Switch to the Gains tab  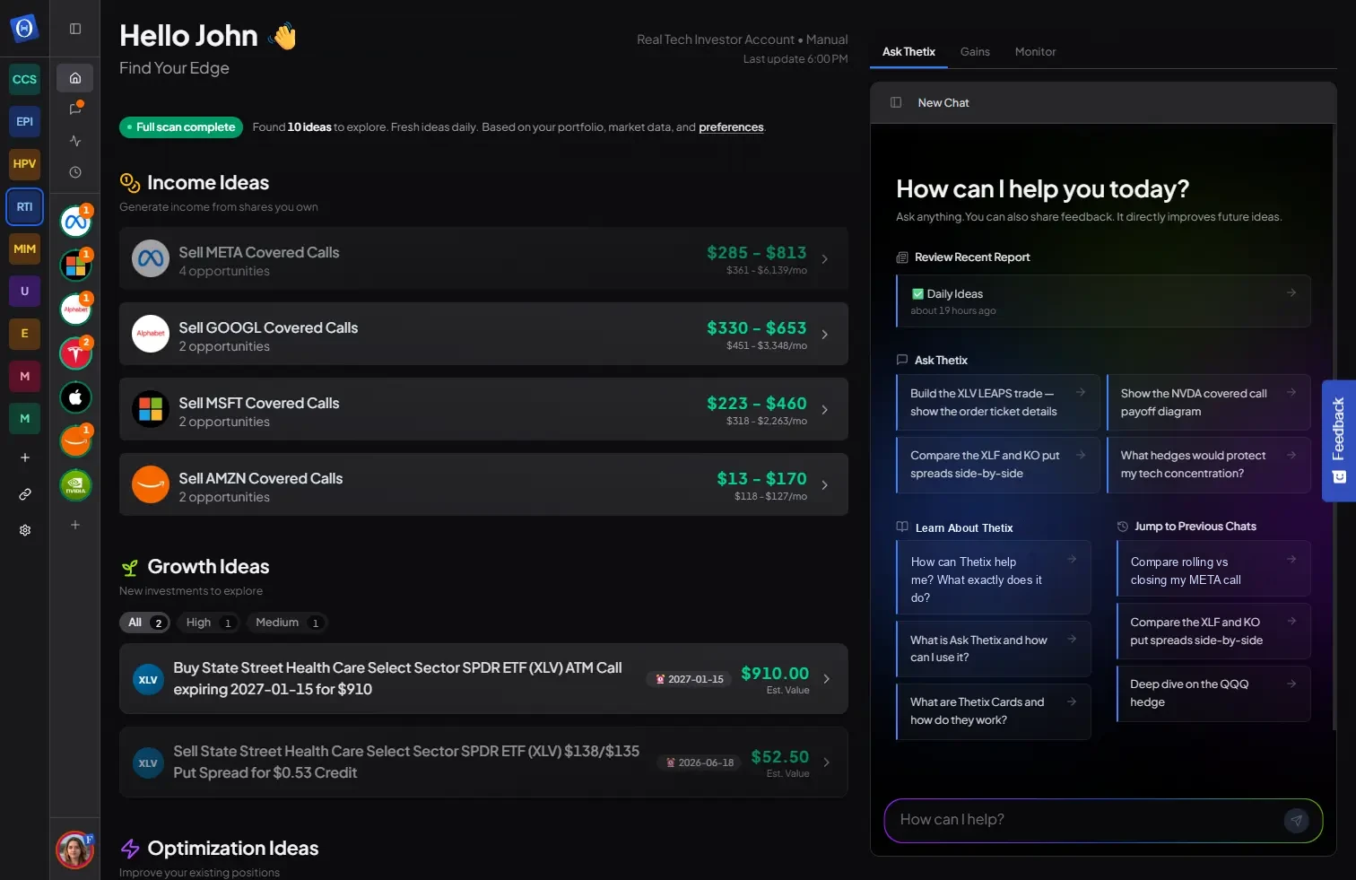pos(975,52)
